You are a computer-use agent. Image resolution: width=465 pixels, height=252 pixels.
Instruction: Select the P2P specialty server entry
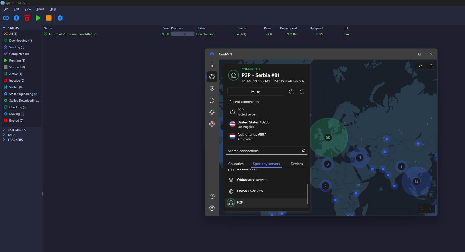[x=266, y=202]
